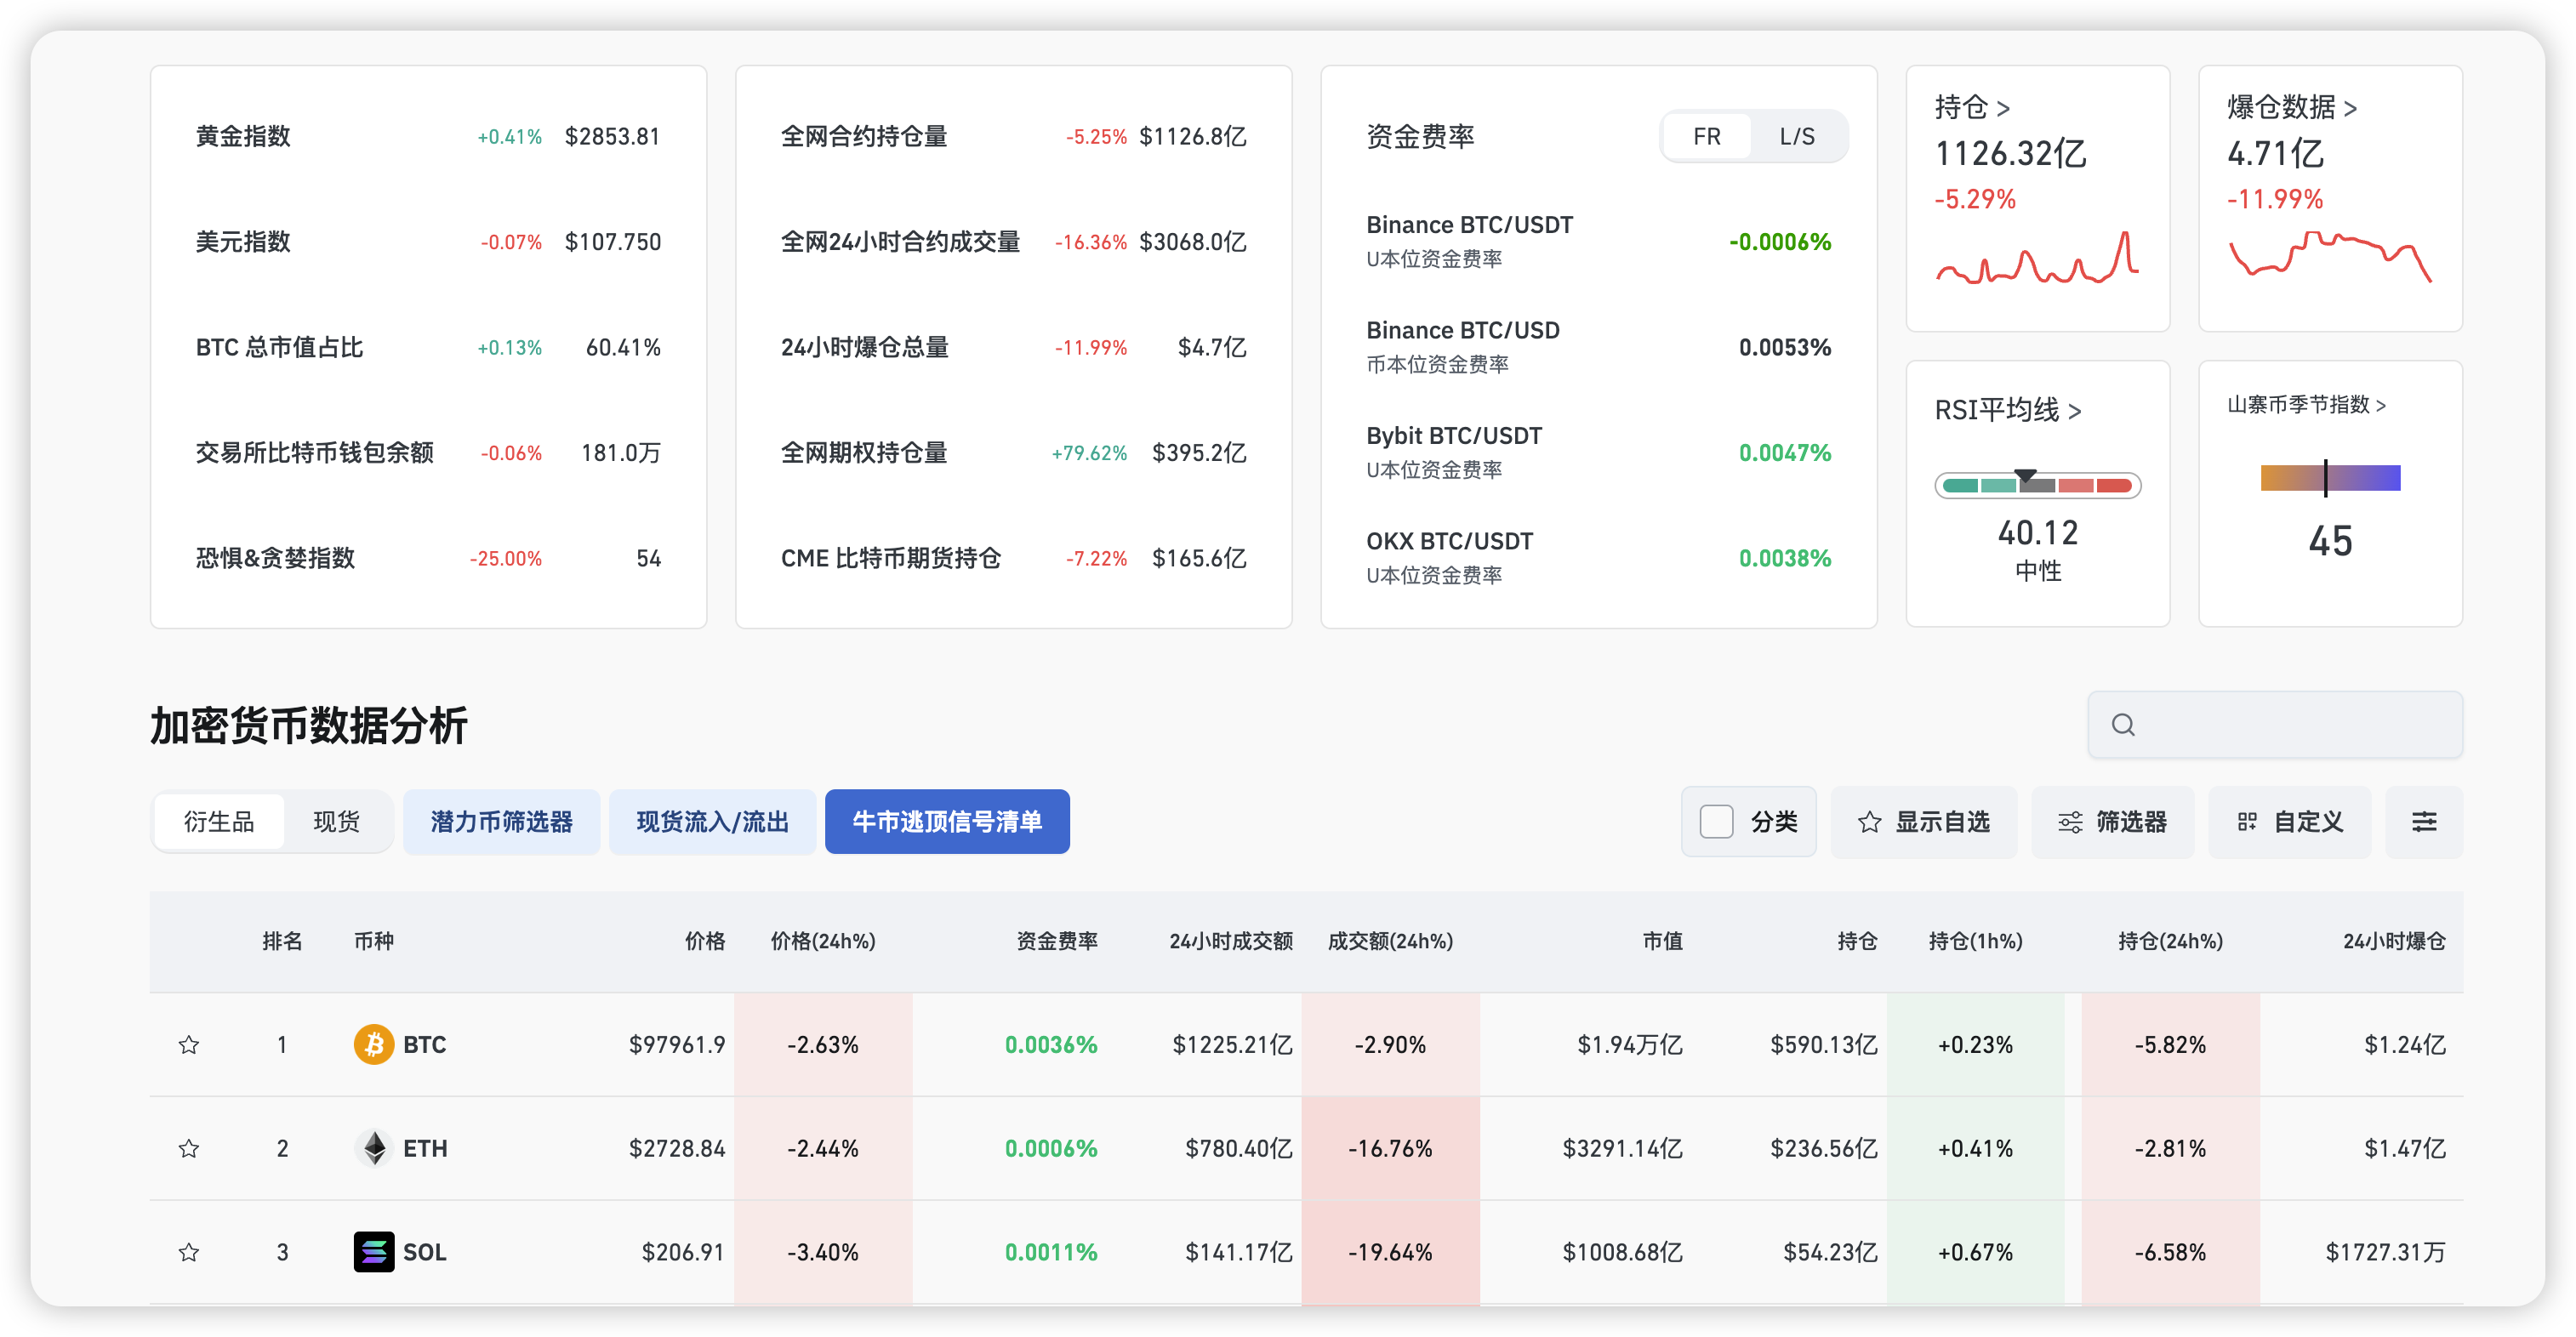Open 潜力币筛选器 screener
The image size is (2576, 1337).
[501, 822]
